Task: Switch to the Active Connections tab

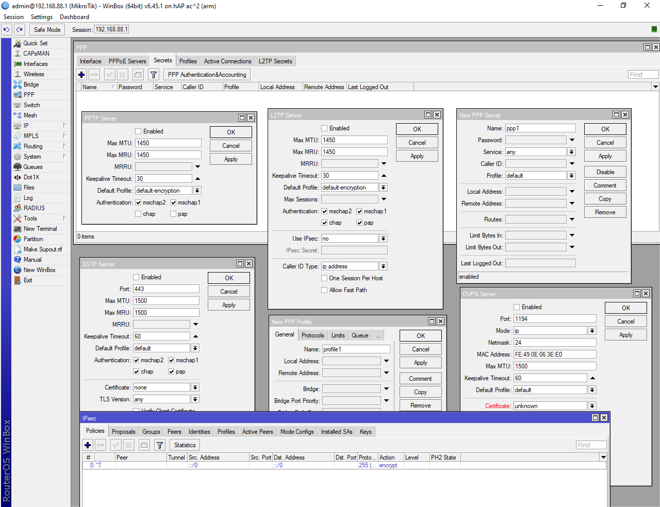Action: [227, 61]
